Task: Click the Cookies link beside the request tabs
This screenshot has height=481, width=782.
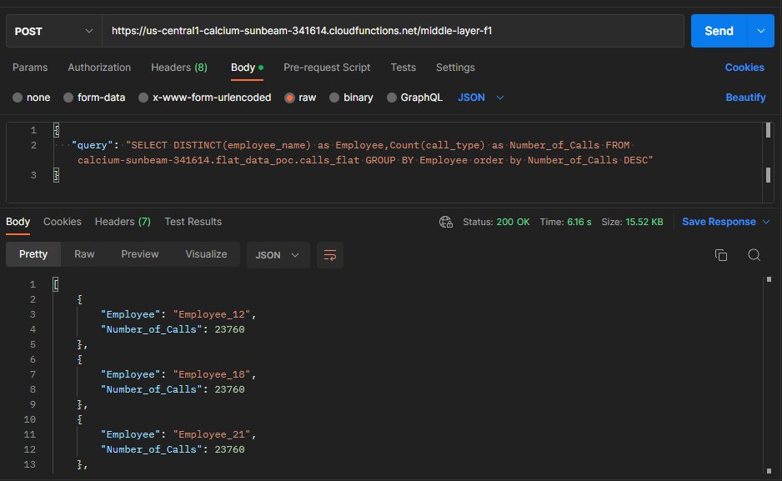Action: click(x=744, y=68)
